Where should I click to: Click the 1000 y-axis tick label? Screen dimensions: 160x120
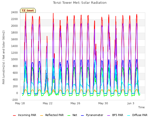point(14,59)
